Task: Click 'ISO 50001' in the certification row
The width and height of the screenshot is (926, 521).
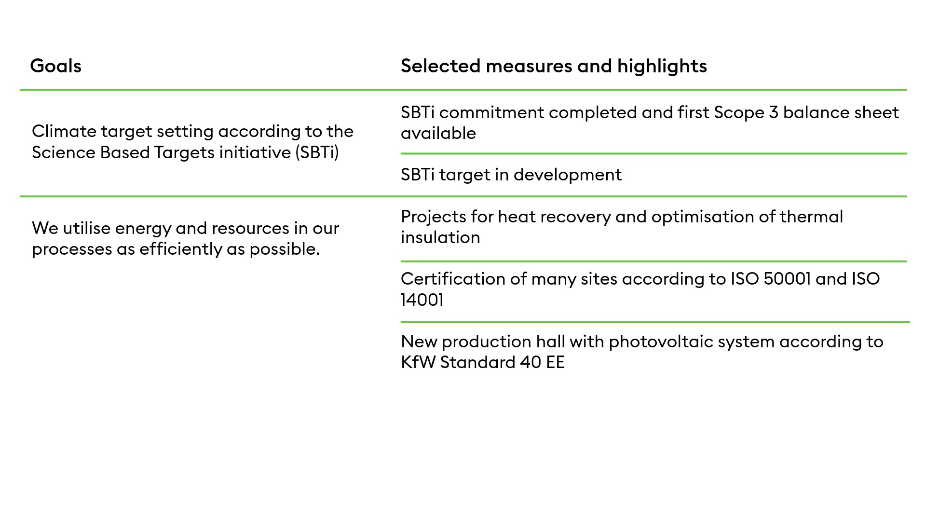Action: (770, 279)
